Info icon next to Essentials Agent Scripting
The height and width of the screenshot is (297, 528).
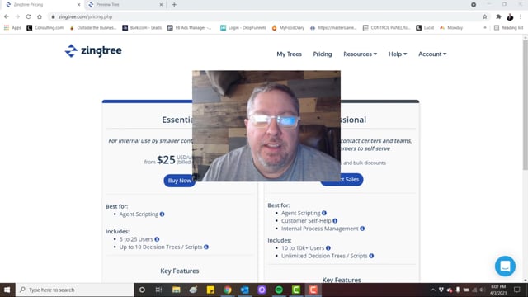[x=162, y=214]
